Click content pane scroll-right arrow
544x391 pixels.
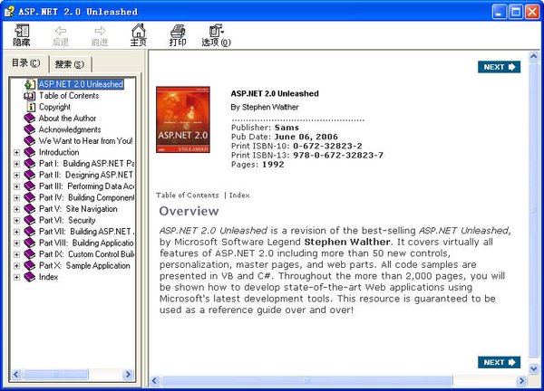point(521,381)
